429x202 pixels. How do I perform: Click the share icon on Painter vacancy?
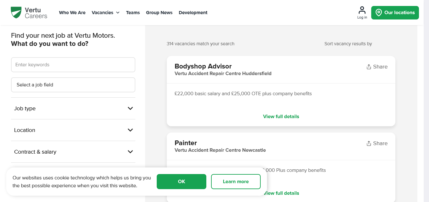point(369,144)
